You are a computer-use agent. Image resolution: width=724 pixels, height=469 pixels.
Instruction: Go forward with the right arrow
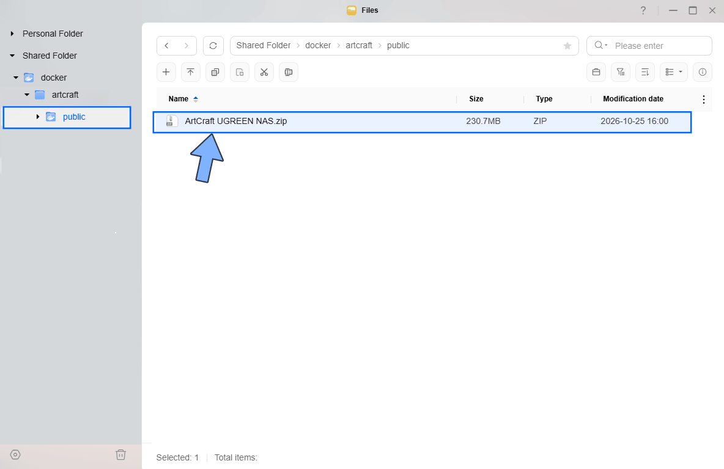point(187,46)
